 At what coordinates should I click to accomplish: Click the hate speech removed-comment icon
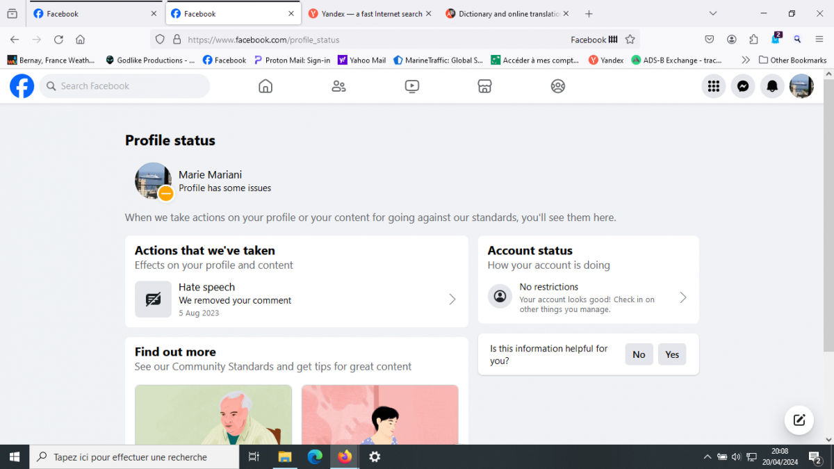153,299
